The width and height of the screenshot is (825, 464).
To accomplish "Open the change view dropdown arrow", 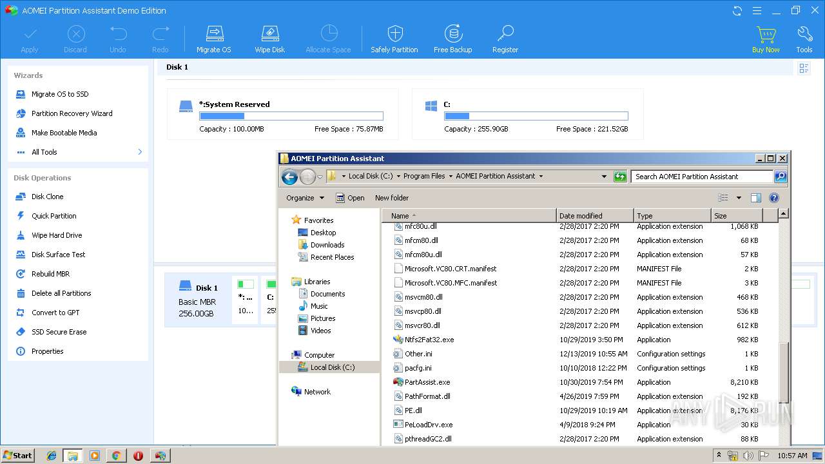I will tap(739, 198).
